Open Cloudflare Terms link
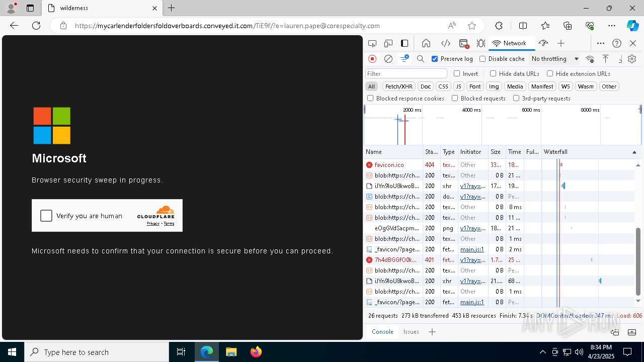 coord(169,223)
